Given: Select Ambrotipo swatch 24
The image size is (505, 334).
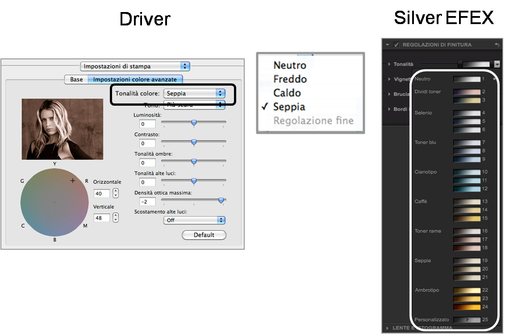Looking at the screenshot, I should [x=467, y=307].
